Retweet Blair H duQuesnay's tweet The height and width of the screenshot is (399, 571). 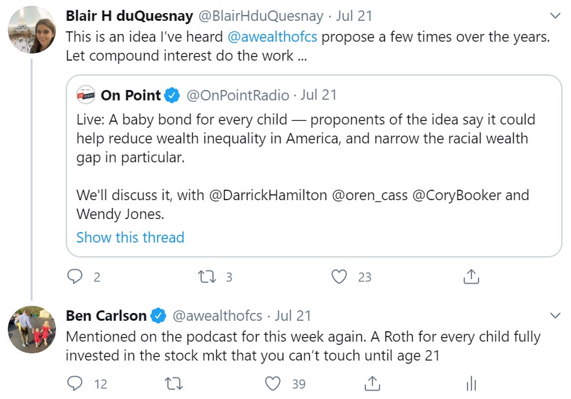pyautogui.click(x=207, y=276)
